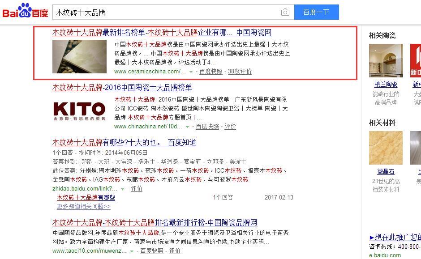
Task: Click the 百度一下 search button
Action: tap(316, 12)
